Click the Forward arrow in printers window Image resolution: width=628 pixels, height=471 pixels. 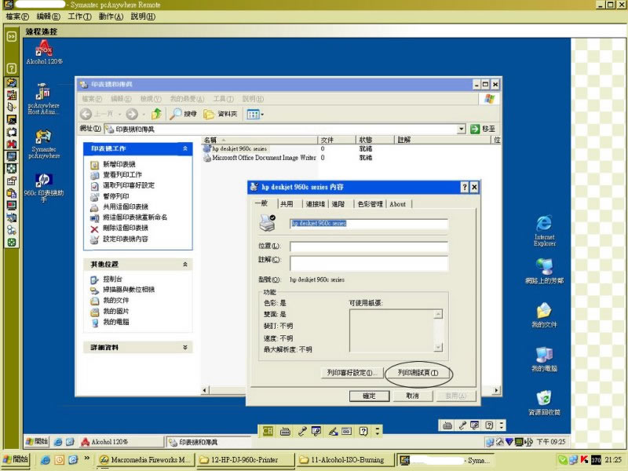132,114
